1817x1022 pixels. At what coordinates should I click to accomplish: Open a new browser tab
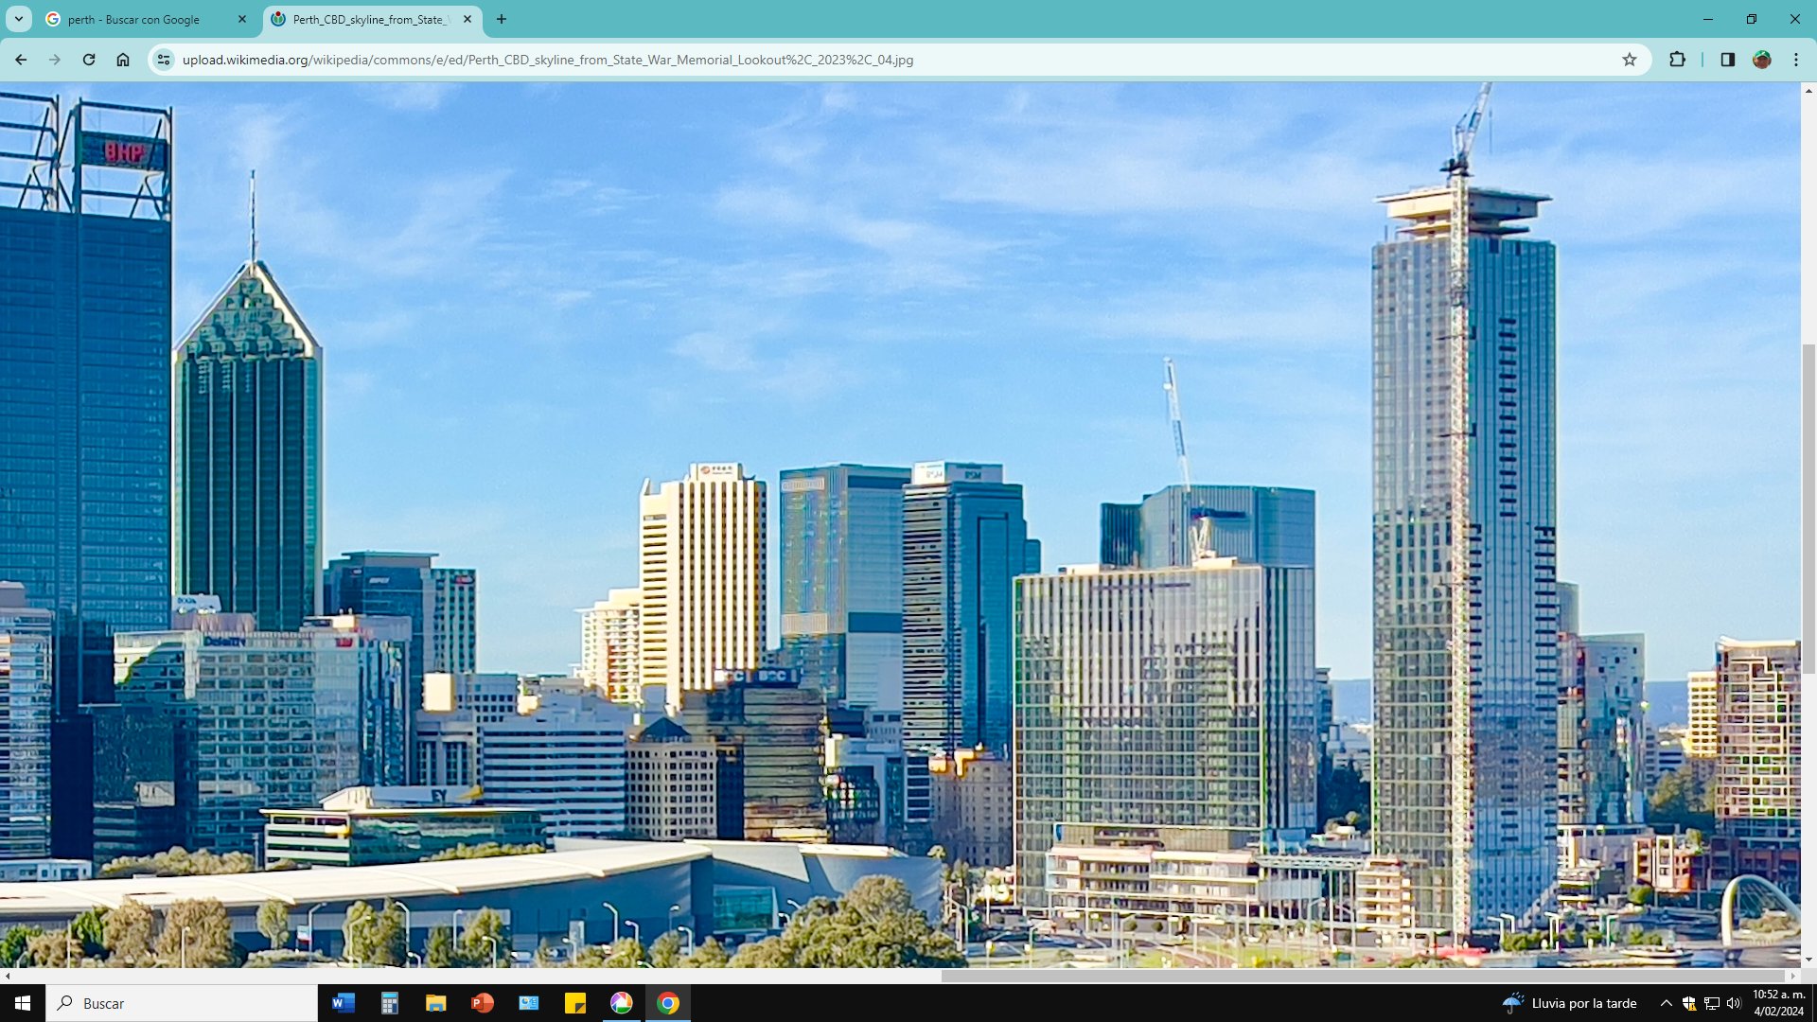502,19
